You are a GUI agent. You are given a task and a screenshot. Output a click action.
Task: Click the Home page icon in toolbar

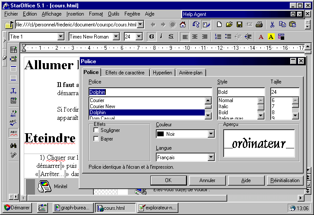[183, 24]
